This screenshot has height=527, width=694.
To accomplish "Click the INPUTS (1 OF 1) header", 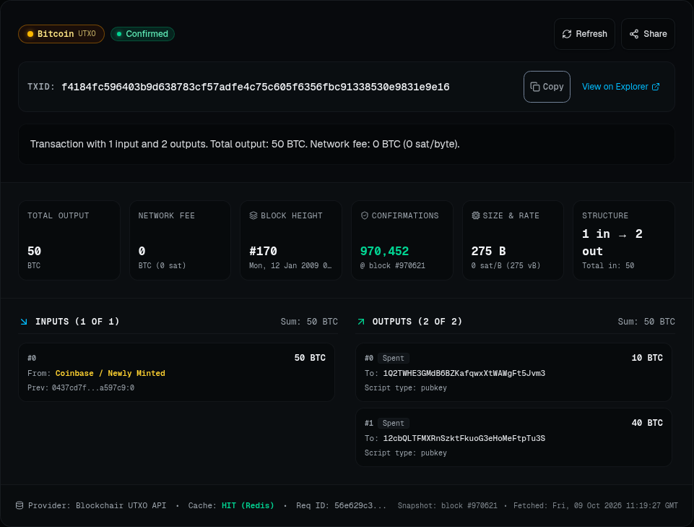I will click(x=77, y=322).
